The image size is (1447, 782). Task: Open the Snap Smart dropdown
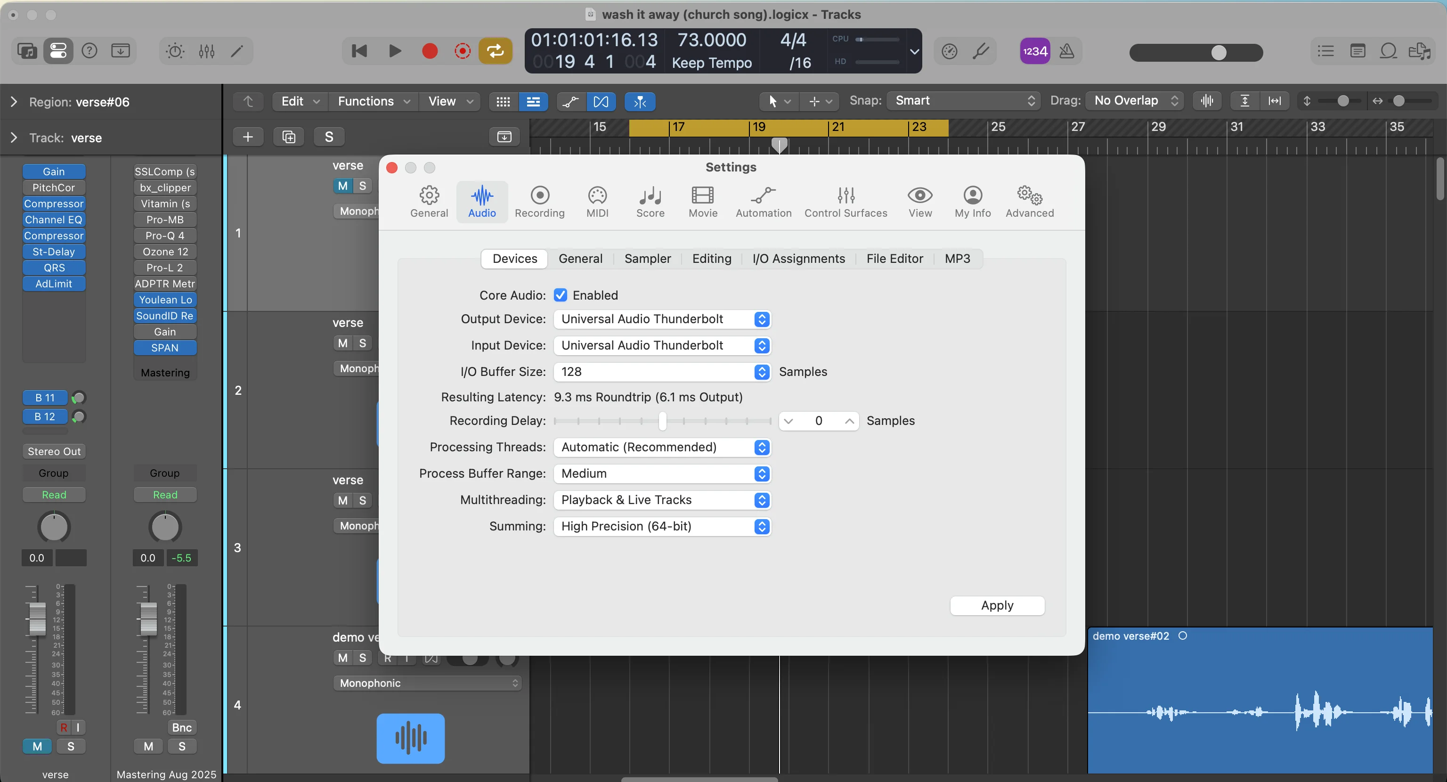[963, 100]
